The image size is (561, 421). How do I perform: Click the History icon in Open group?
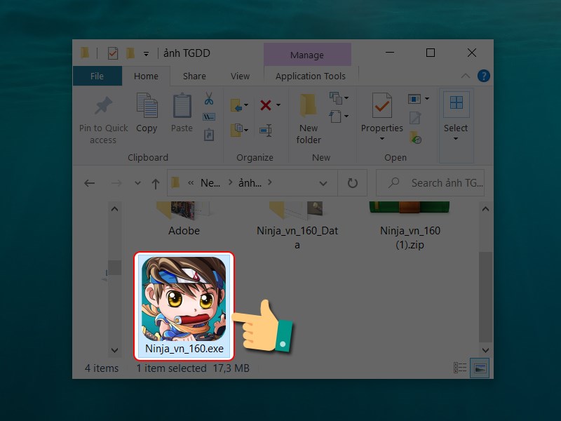pyautogui.click(x=415, y=138)
